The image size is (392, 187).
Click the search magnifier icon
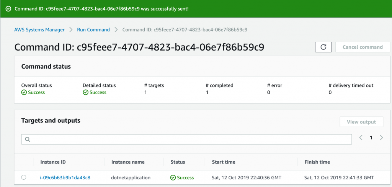(28, 139)
